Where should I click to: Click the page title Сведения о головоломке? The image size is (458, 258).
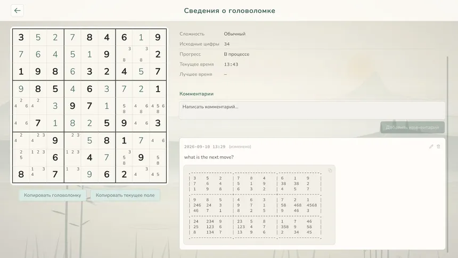pyautogui.click(x=230, y=11)
